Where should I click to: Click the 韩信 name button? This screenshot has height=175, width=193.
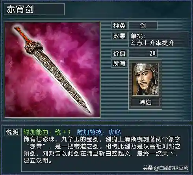coord(145,102)
